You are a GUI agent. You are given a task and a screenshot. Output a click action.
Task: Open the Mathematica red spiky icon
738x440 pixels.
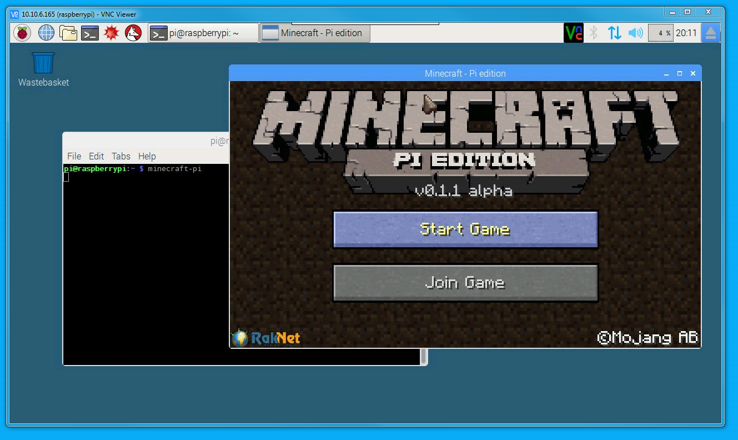tap(112, 33)
